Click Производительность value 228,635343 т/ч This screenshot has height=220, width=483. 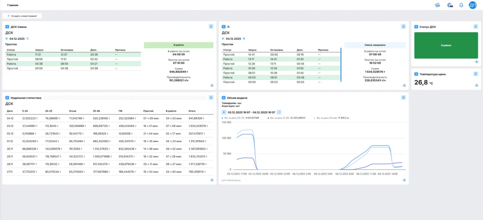[x=375, y=80]
